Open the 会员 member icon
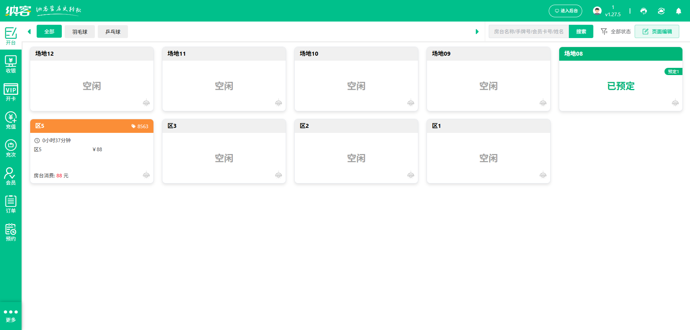The width and height of the screenshot is (690, 330). pyautogui.click(x=11, y=176)
